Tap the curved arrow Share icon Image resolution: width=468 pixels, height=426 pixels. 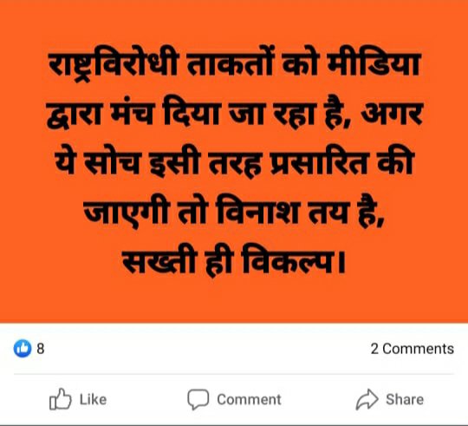point(367,399)
